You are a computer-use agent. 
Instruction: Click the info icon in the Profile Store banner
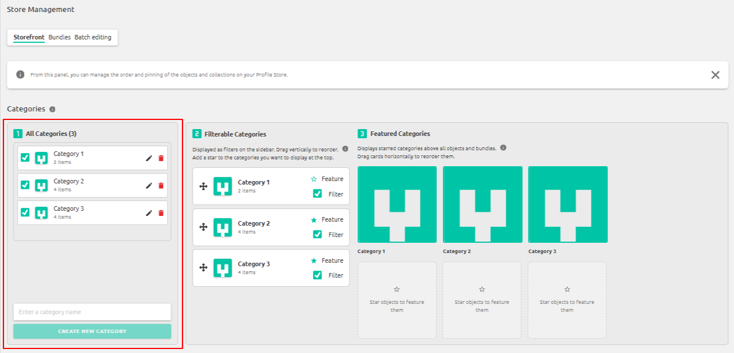21,75
